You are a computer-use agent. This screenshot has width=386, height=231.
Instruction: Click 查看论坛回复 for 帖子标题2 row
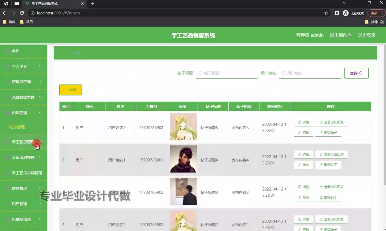[x=331, y=219]
